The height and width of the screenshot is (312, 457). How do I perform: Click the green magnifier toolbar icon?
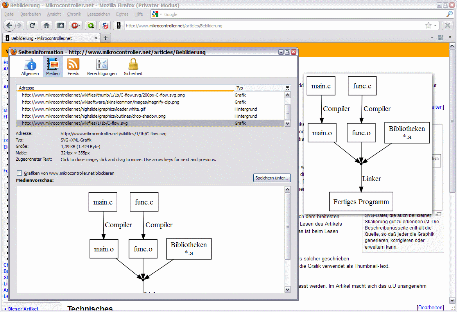pos(91,26)
